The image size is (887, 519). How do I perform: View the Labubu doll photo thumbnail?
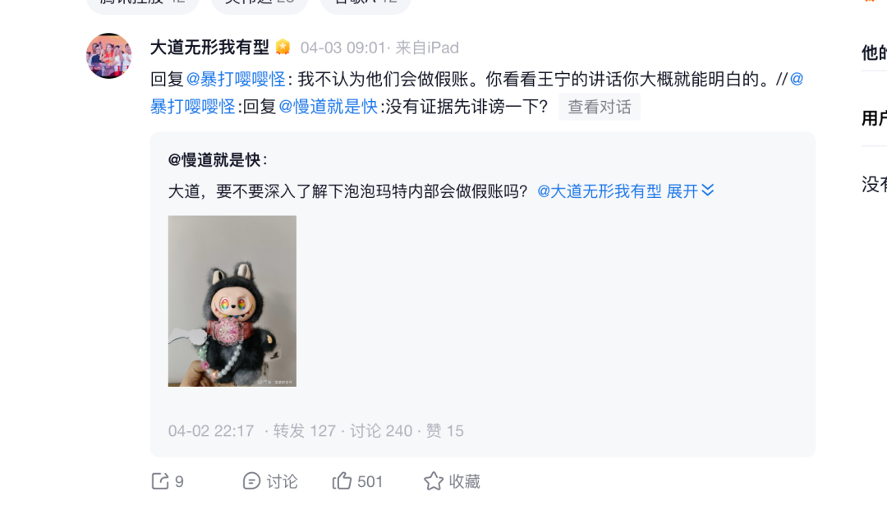232,301
